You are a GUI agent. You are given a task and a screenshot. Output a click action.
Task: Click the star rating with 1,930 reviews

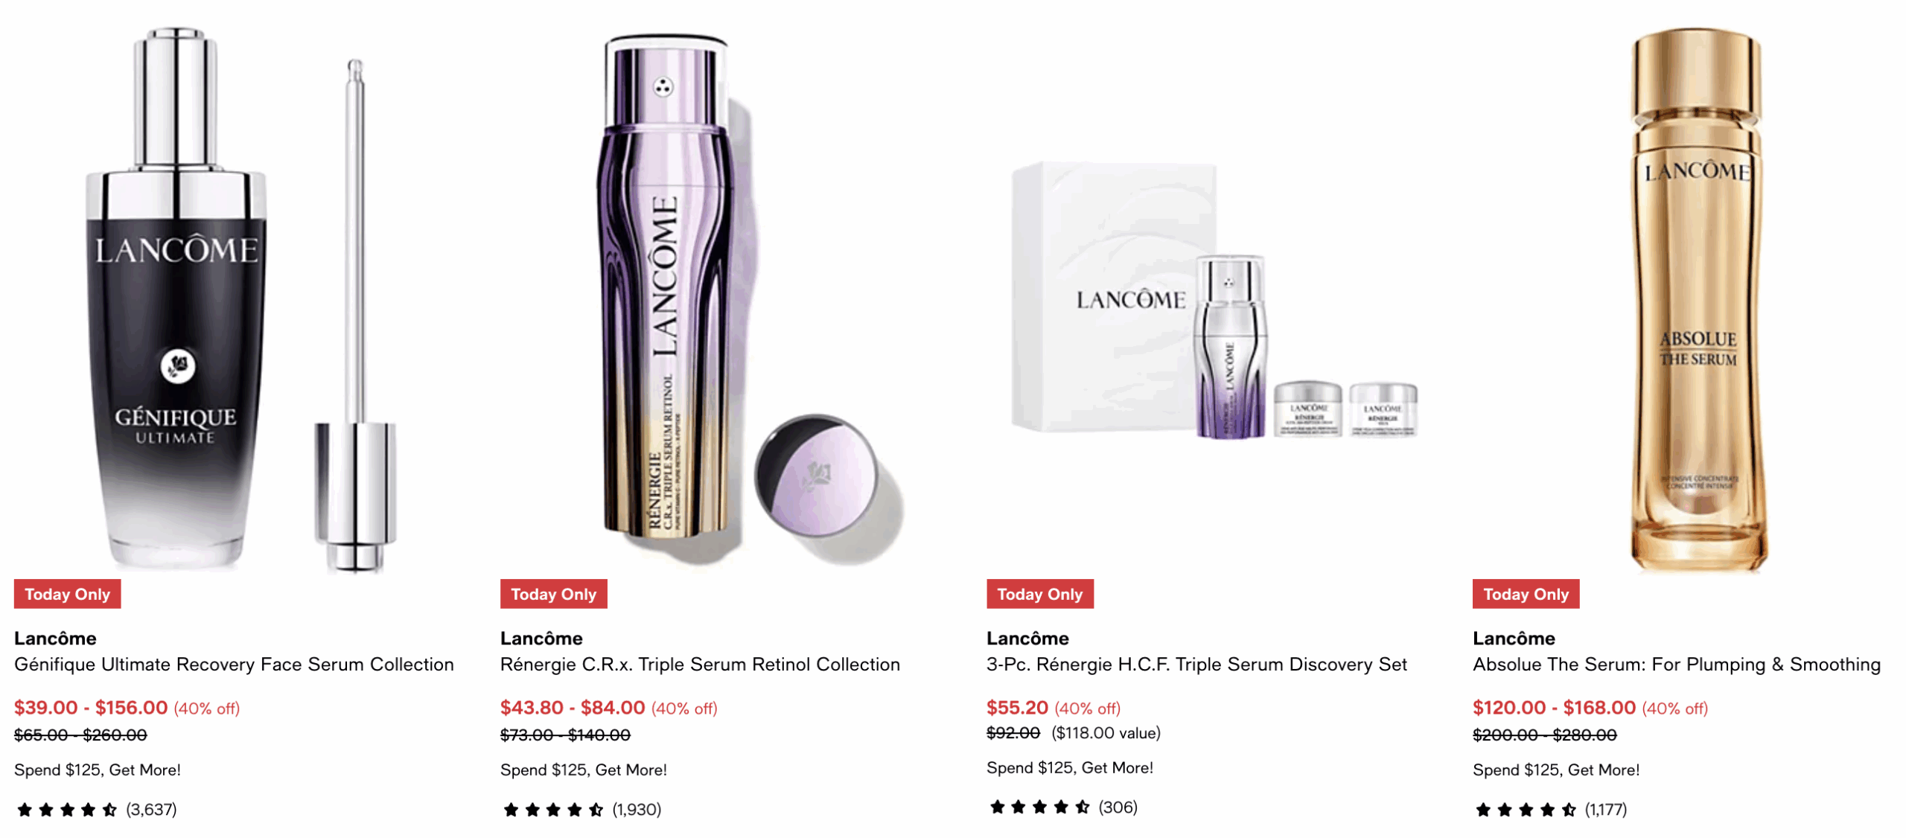click(581, 809)
